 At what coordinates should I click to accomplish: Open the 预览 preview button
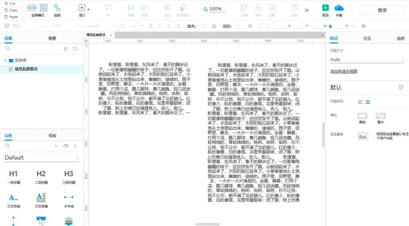tap(326, 8)
